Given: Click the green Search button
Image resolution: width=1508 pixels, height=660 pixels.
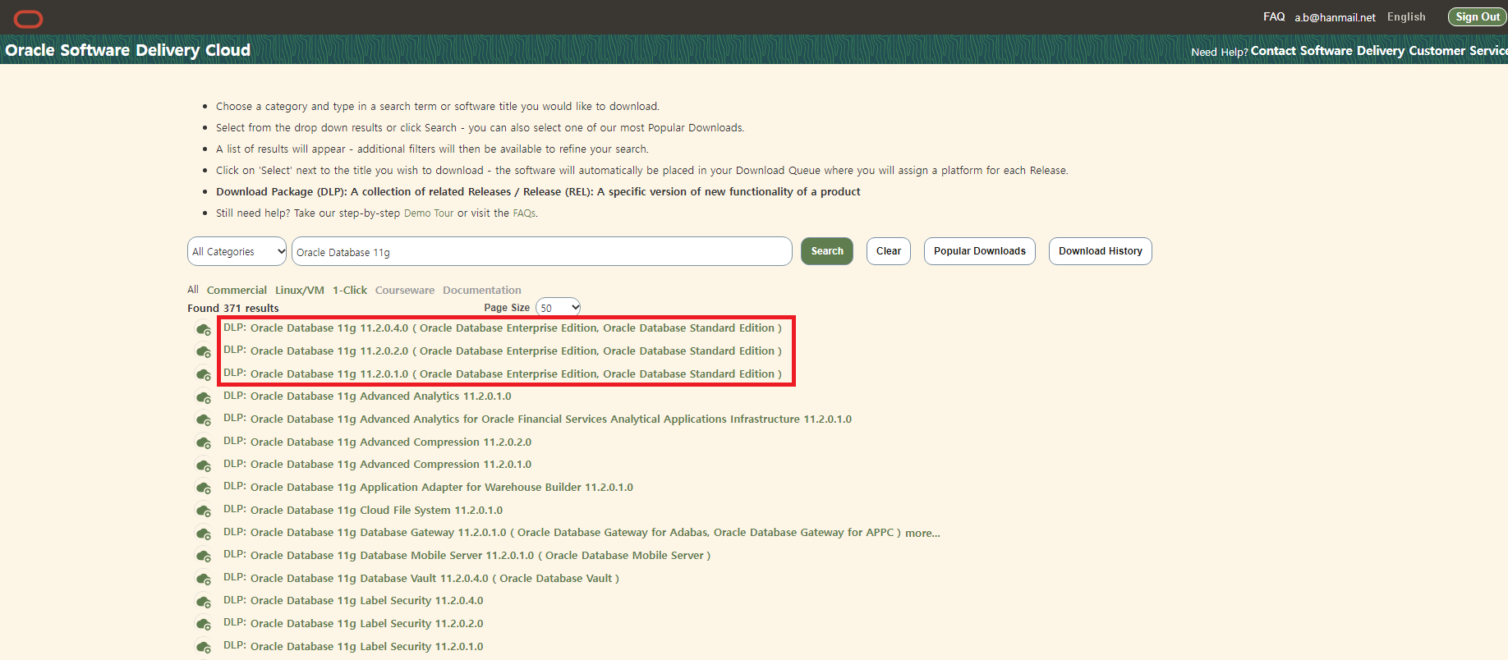Looking at the screenshot, I should (827, 251).
